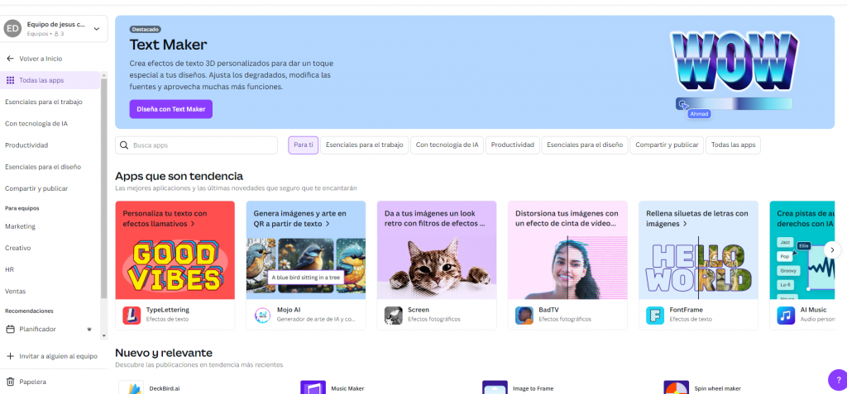Click the crown icon next to Planificador

89,329
